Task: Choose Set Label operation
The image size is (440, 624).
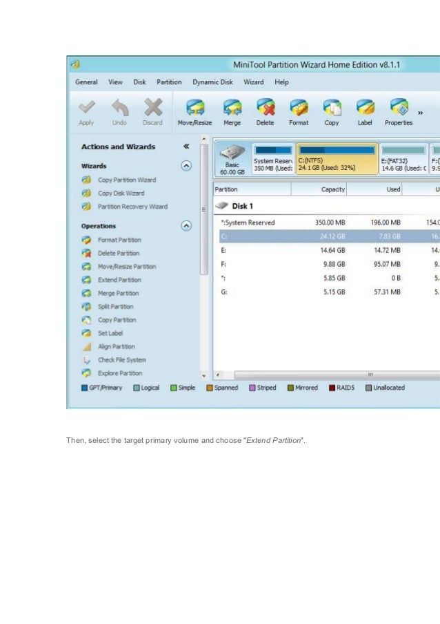Action: (110, 333)
